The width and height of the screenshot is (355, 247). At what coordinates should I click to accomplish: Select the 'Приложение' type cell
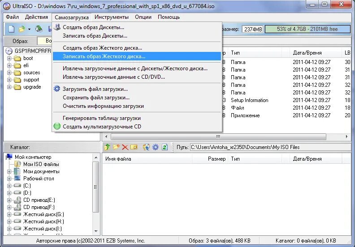[245, 115]
